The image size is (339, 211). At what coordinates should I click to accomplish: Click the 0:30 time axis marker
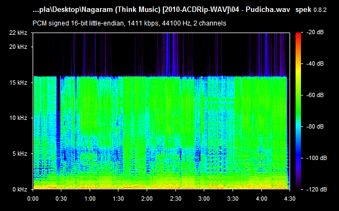(x=61, y=199)
